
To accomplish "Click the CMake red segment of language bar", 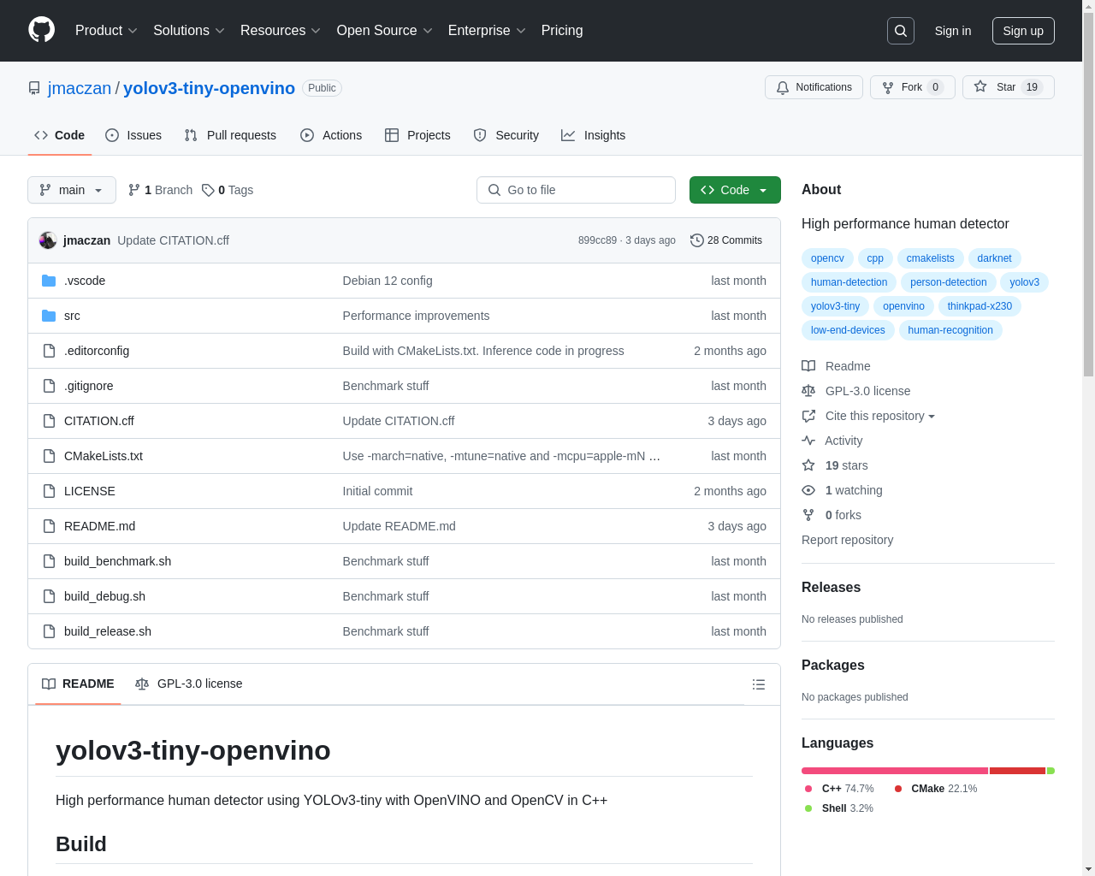I will point(1017,771).
